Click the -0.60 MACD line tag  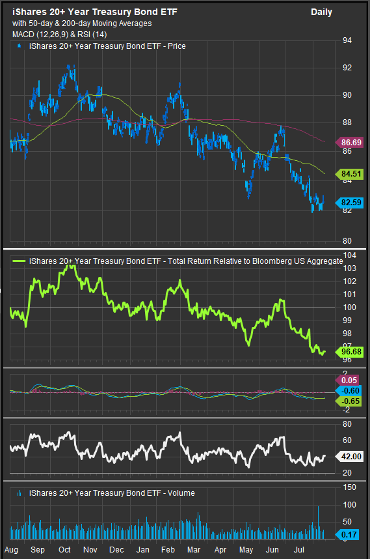349,391
